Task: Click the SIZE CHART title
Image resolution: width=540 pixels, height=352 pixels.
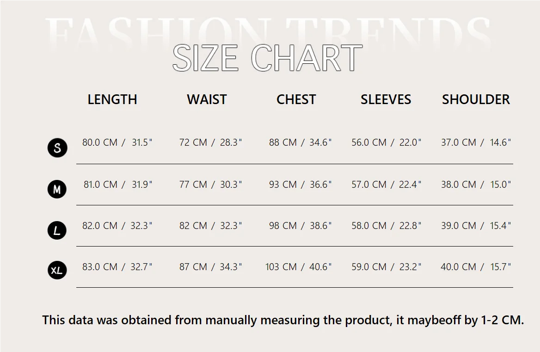Action: pyautogui.click(x=267, y=58)
